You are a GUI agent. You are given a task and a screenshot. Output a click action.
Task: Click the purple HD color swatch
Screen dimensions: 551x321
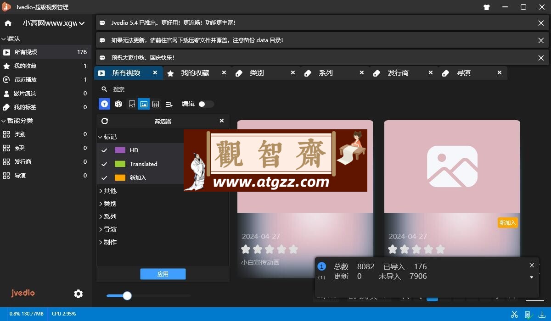pyautogui.click(x=120, y=150)
